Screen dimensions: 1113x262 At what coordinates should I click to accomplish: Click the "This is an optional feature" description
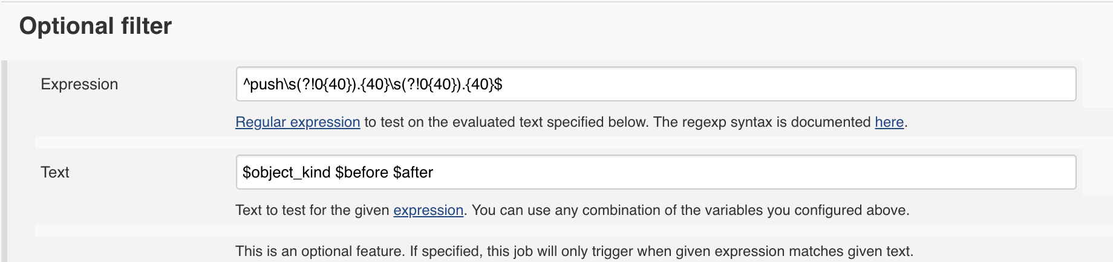[319, 251]
